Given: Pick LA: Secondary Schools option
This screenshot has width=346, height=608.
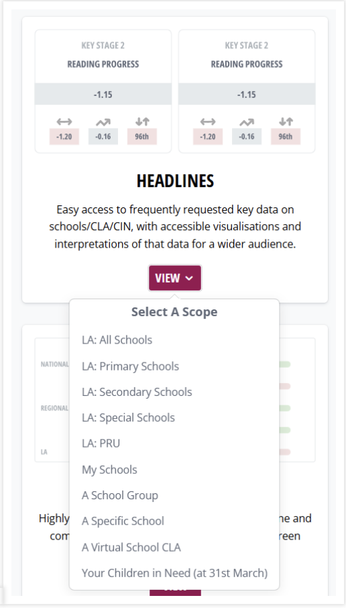Looking at the screenshot, I should coord(137,392).
